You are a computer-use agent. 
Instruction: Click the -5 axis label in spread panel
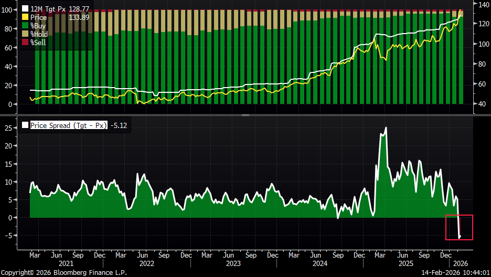8,236
